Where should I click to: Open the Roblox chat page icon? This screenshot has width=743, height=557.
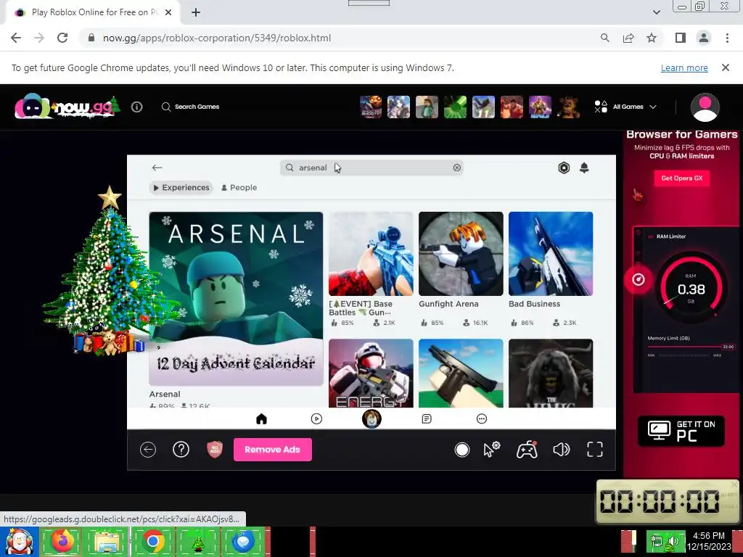click(x=427, y=418)
